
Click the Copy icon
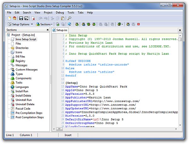pyautogui.click(x=58, y=18)
